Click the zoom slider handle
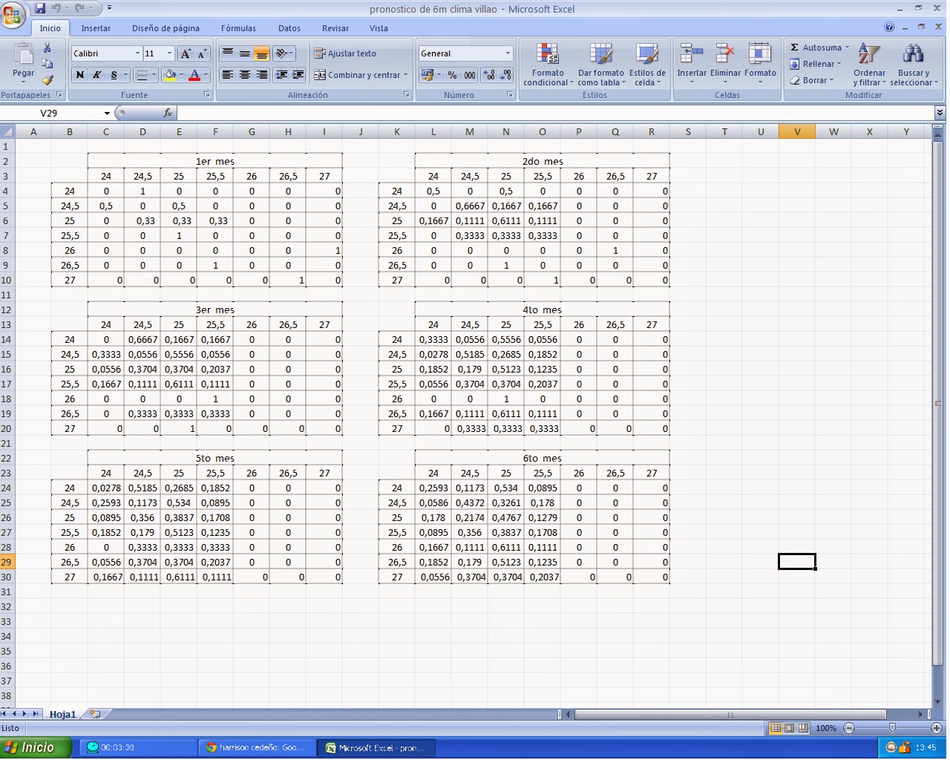 (x=892, y=728)
